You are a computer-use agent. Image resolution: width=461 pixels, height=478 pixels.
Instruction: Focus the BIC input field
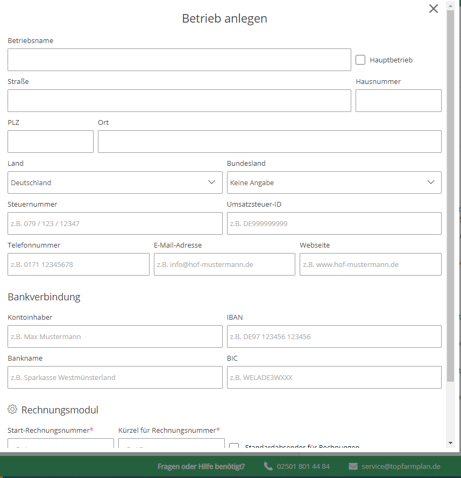pos(334,377)
